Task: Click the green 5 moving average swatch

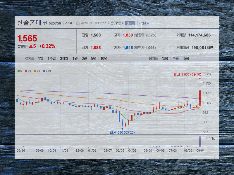Action: [18, 71]
